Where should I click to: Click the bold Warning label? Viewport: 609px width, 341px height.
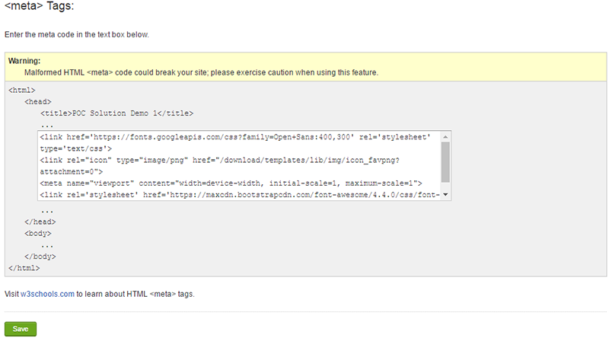pyautogui.click(x=24, y=61)
